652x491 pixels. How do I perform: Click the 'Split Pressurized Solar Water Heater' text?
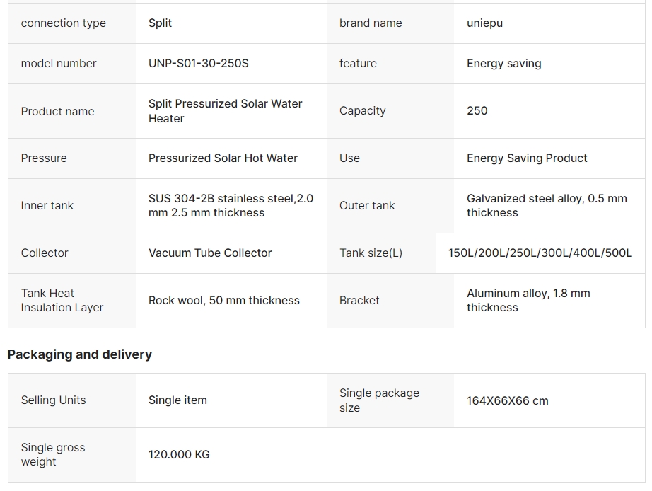[225, 111]
